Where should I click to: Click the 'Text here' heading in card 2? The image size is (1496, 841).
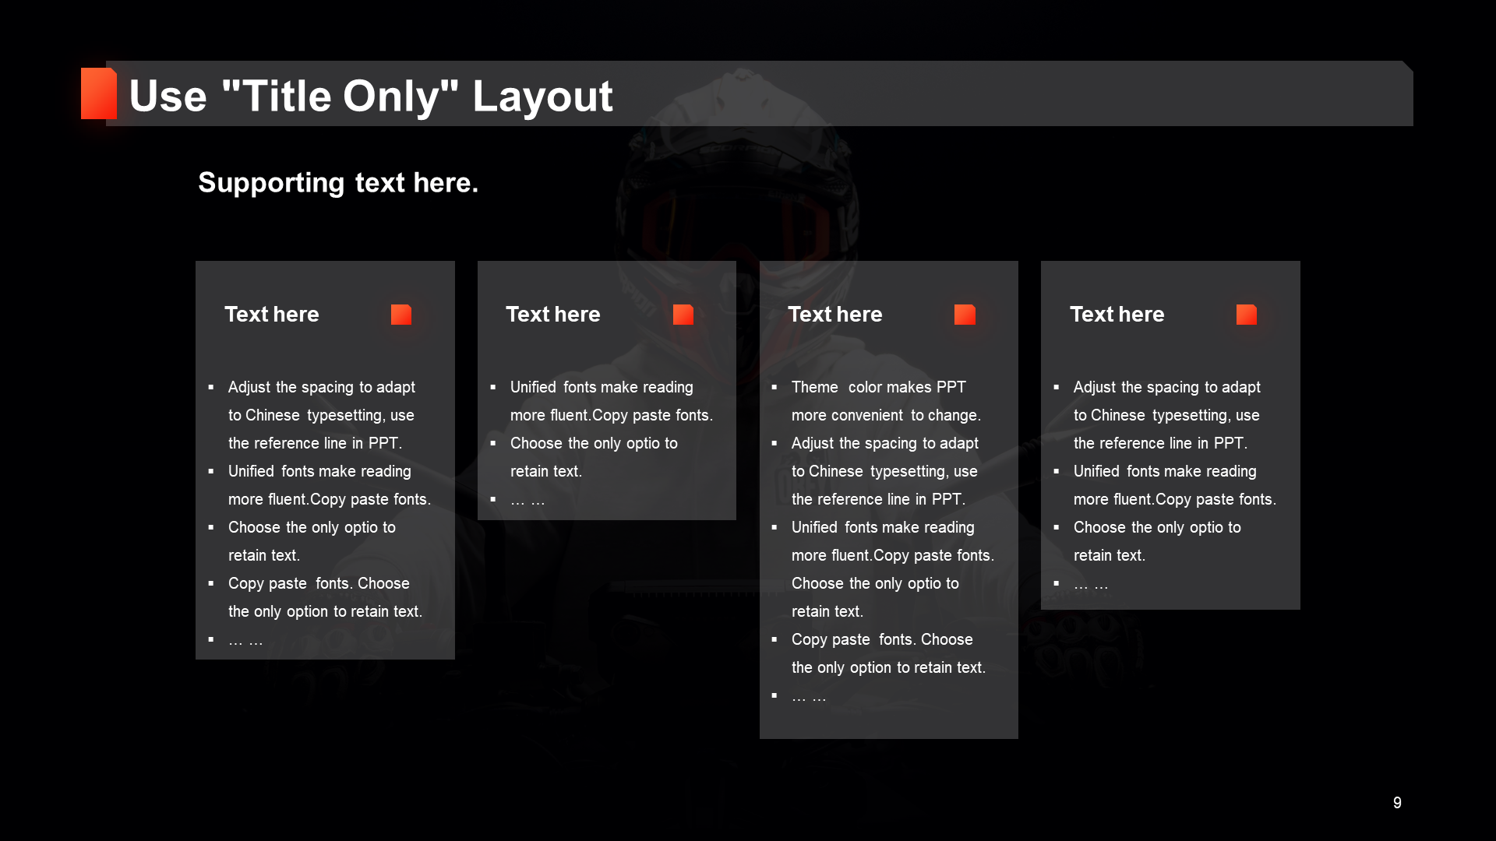click(554, 313)
